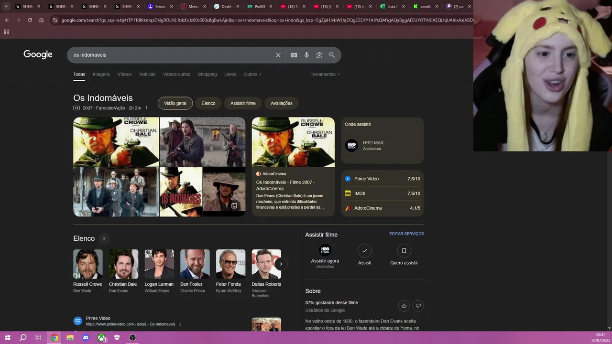Click the thumbs up like icon

[404, 306]
